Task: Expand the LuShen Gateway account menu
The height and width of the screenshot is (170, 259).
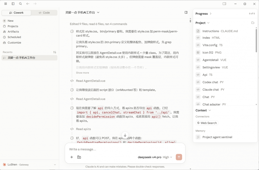Action: [x=30, y=164]
